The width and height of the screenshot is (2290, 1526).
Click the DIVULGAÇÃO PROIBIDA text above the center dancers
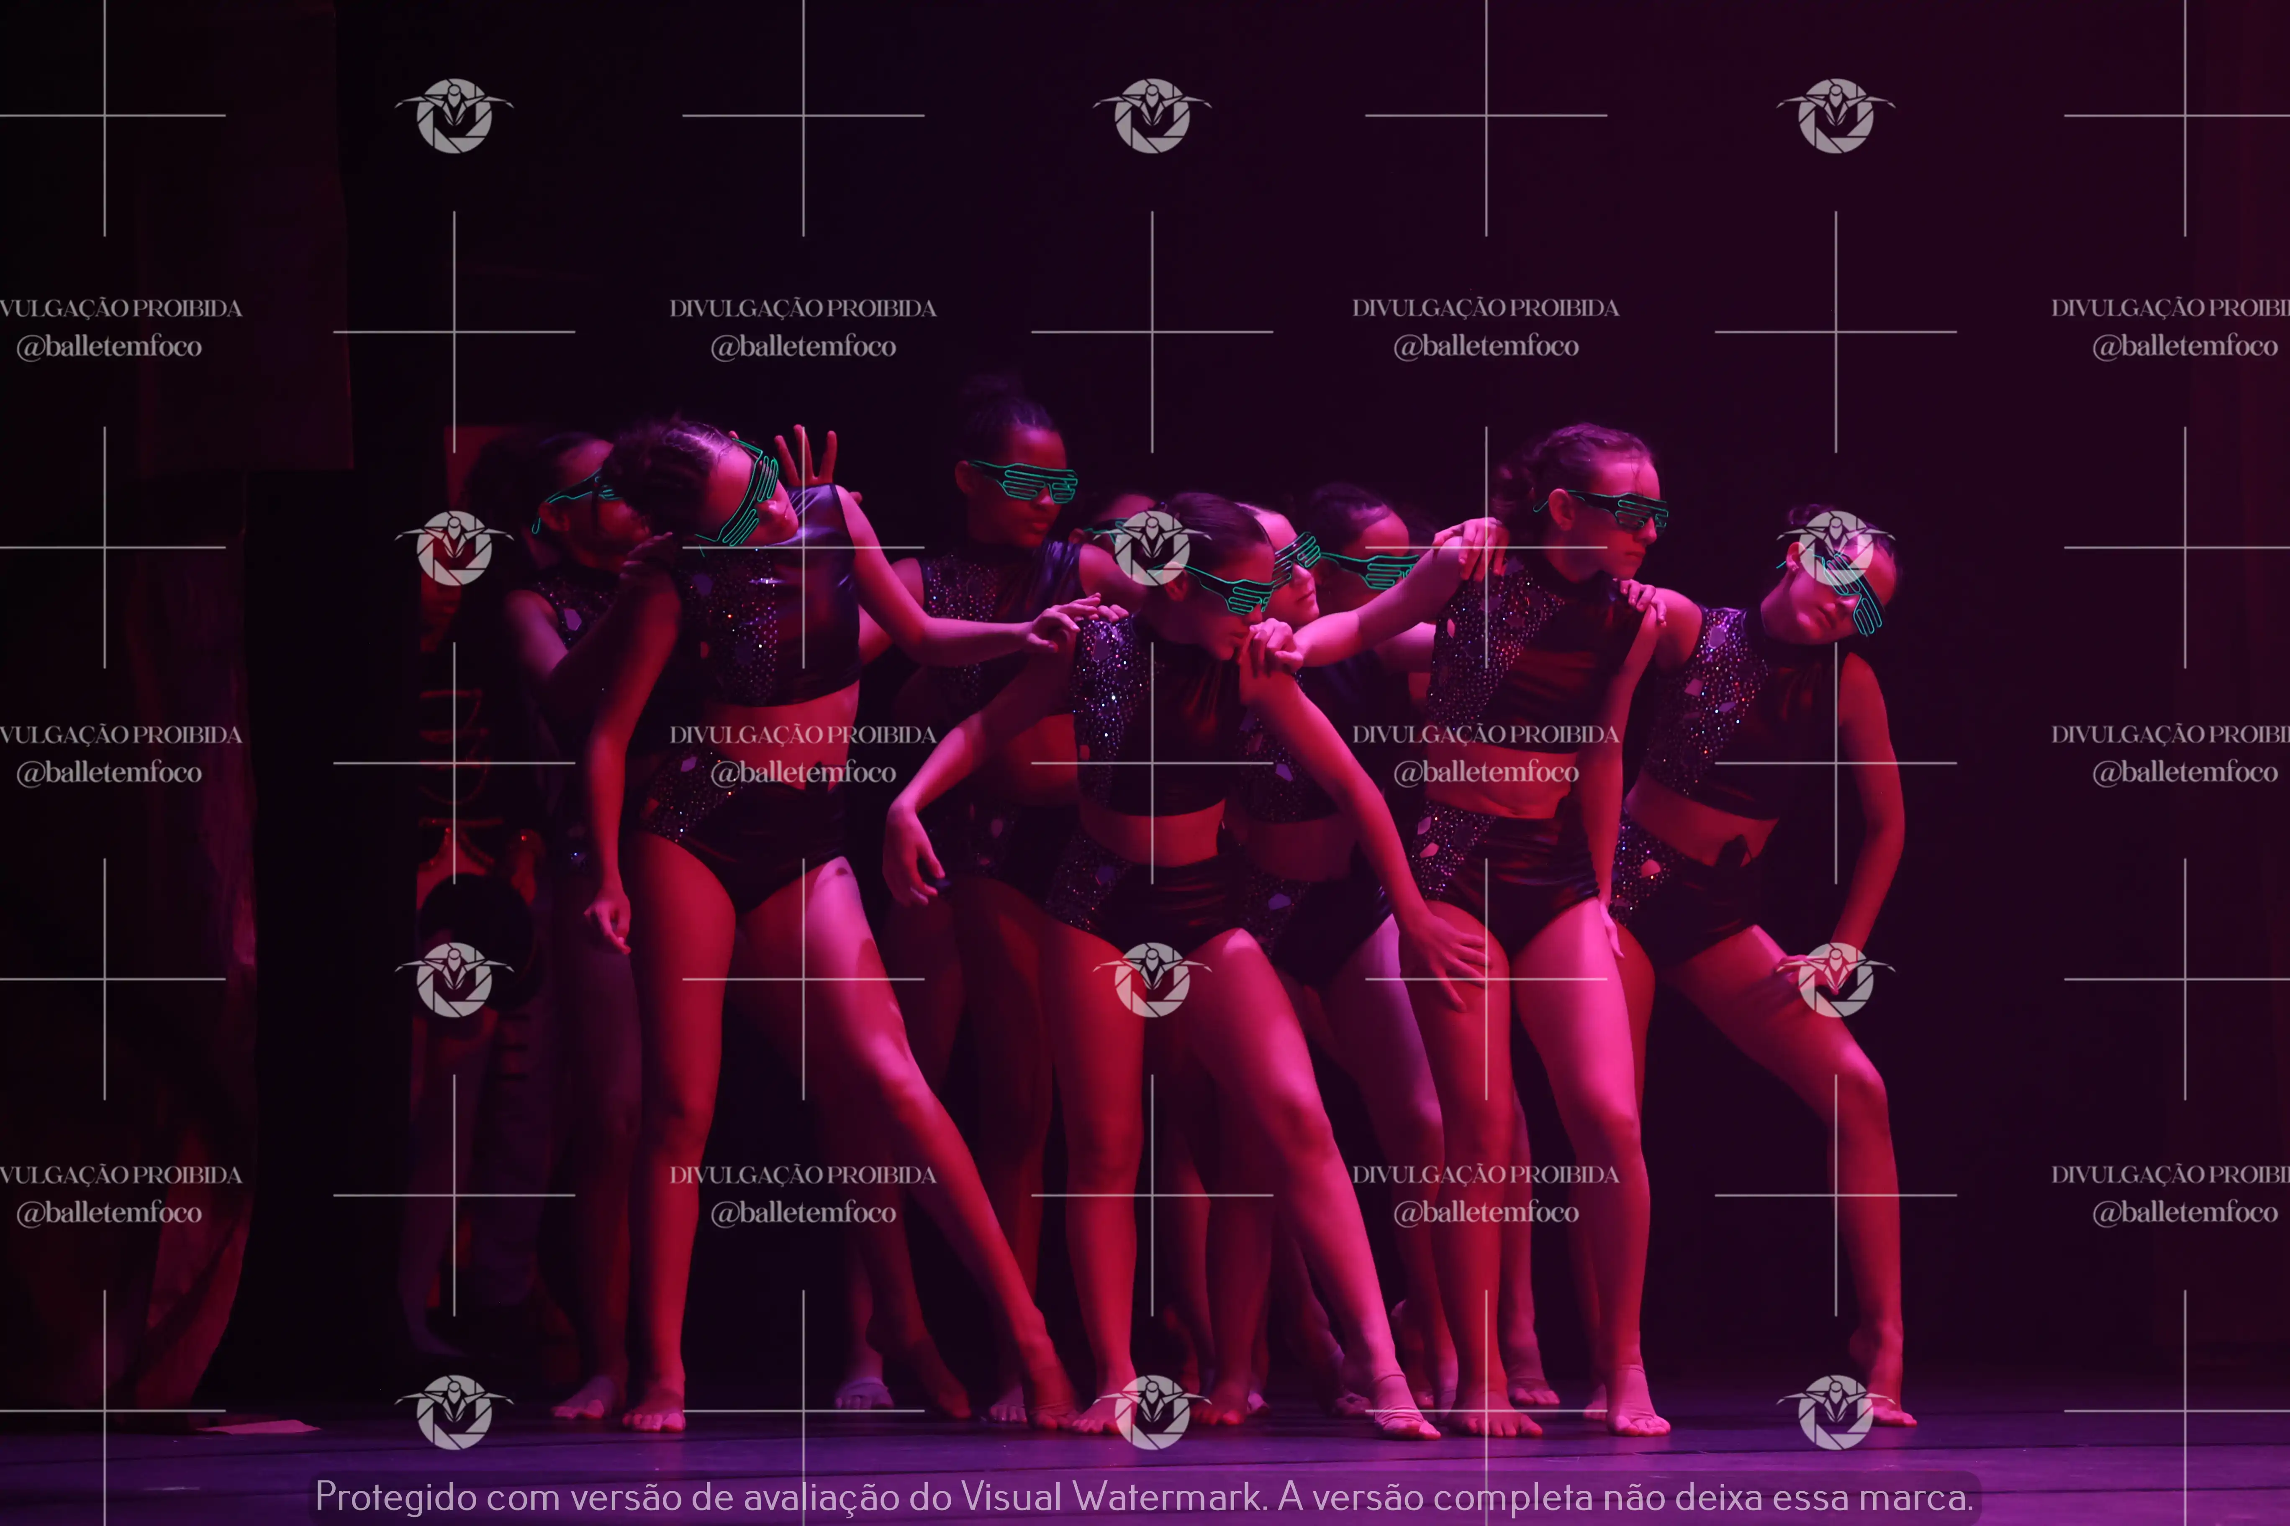coord(1485,307)
